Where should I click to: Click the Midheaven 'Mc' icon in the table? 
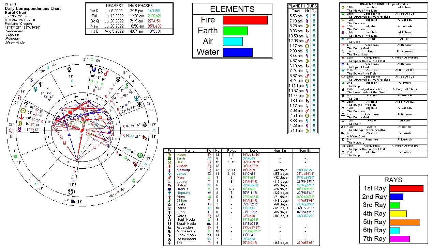pos(170,231)
